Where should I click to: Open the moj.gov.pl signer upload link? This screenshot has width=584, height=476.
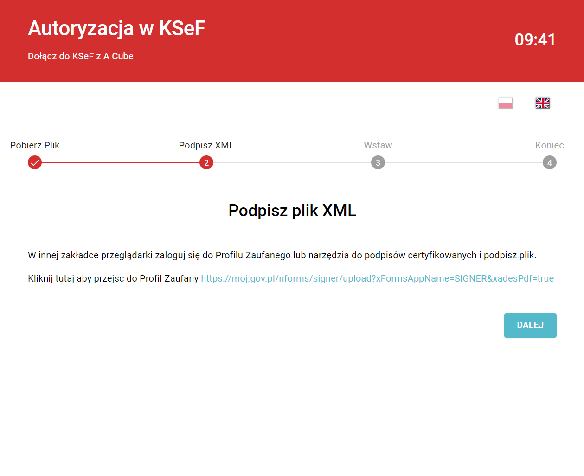[x=377, y=278]
